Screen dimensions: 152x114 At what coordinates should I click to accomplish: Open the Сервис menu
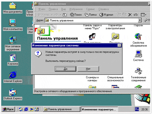click(x=91, y=9)
